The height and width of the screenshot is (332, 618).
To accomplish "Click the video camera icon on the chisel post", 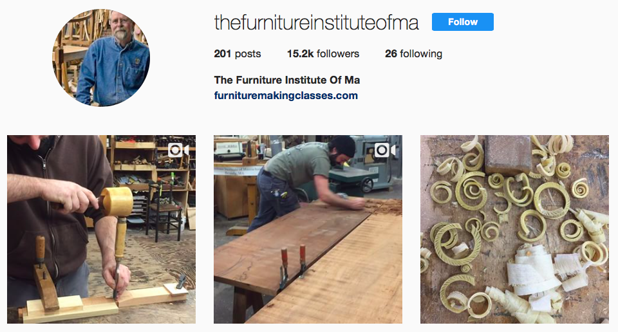I will (178, 150).
